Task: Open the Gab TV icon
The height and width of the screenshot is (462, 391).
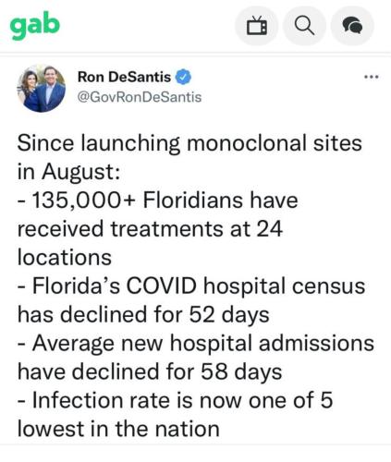Action: coord(256,26)
